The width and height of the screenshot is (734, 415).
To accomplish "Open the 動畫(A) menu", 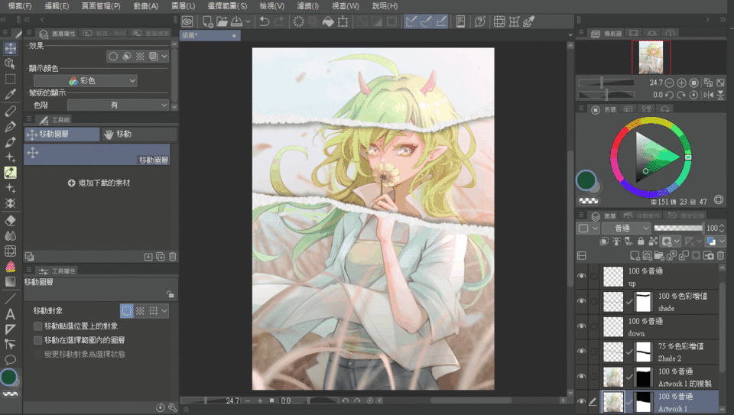I will [x=146, y=6].
